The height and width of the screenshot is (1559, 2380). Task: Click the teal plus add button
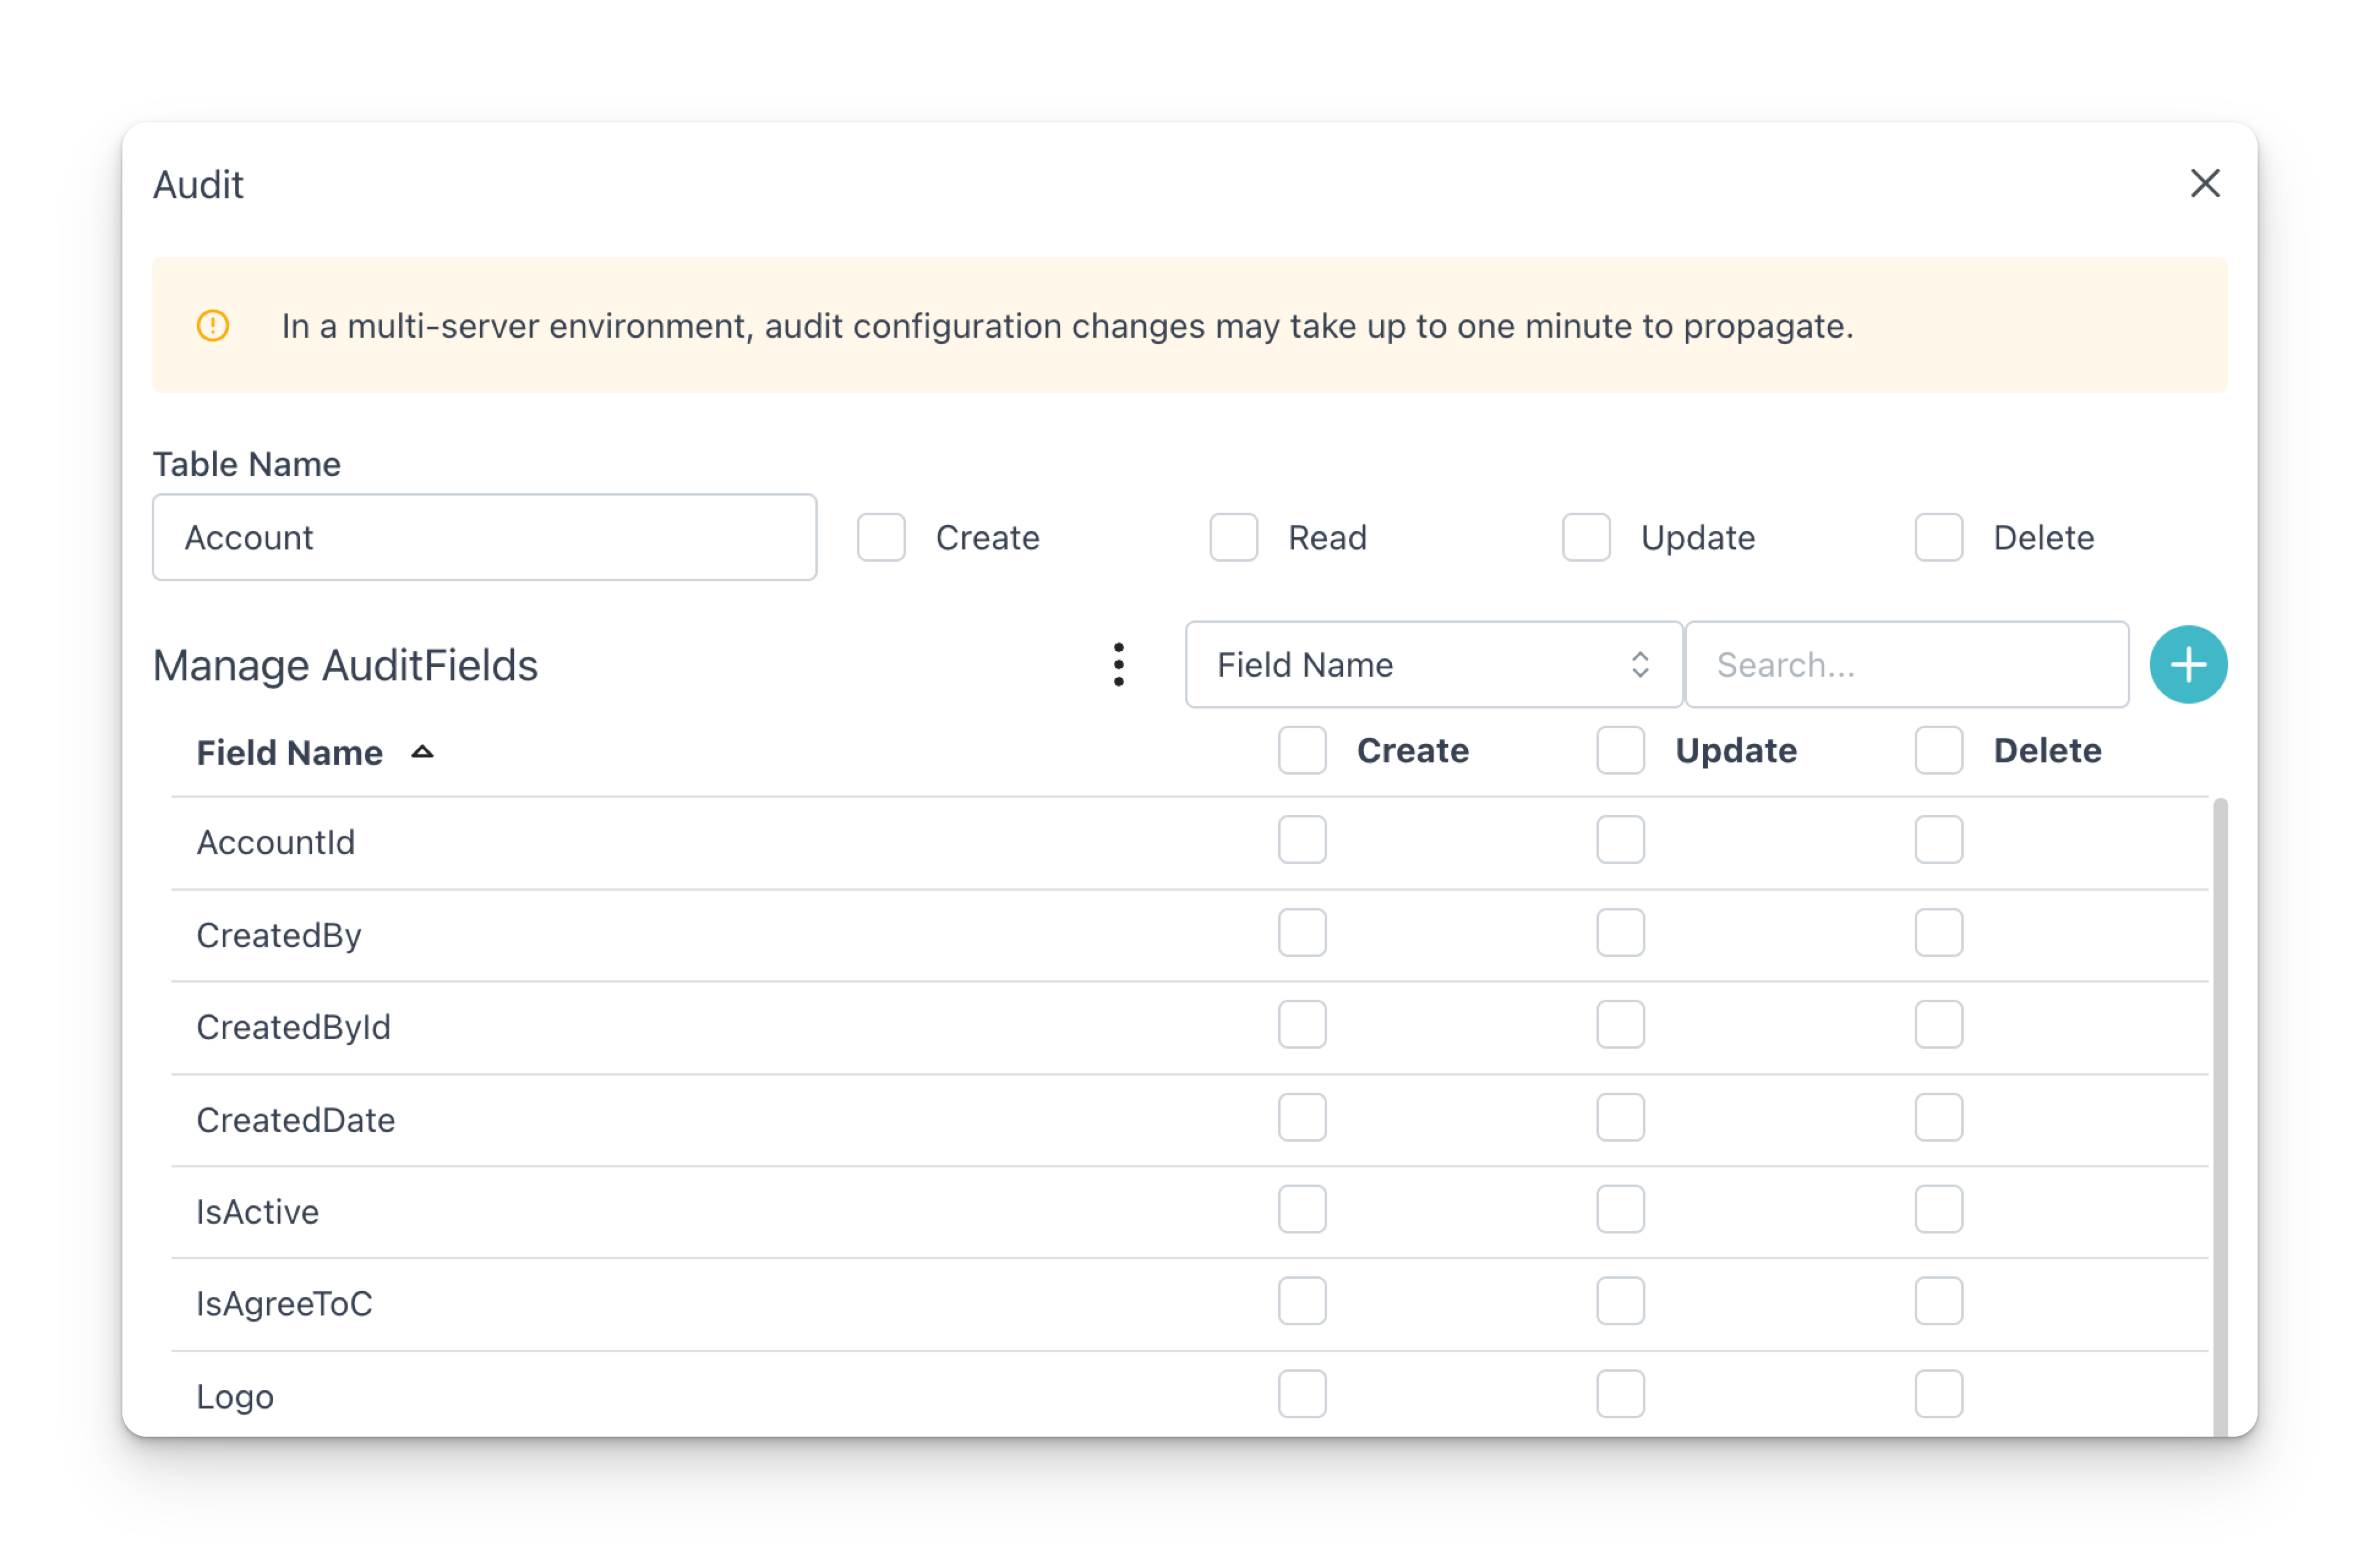click(x=2188, y=664)
